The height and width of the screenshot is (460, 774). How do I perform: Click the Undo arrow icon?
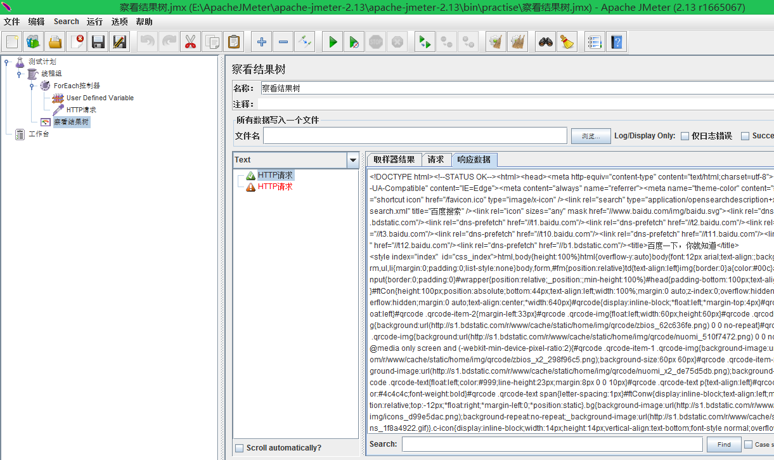pyautogui.click(x=147, y=43)
